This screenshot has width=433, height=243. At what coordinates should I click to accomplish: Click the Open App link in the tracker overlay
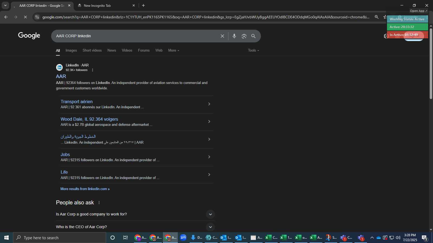pyautogui.click(x=418, y=11)
